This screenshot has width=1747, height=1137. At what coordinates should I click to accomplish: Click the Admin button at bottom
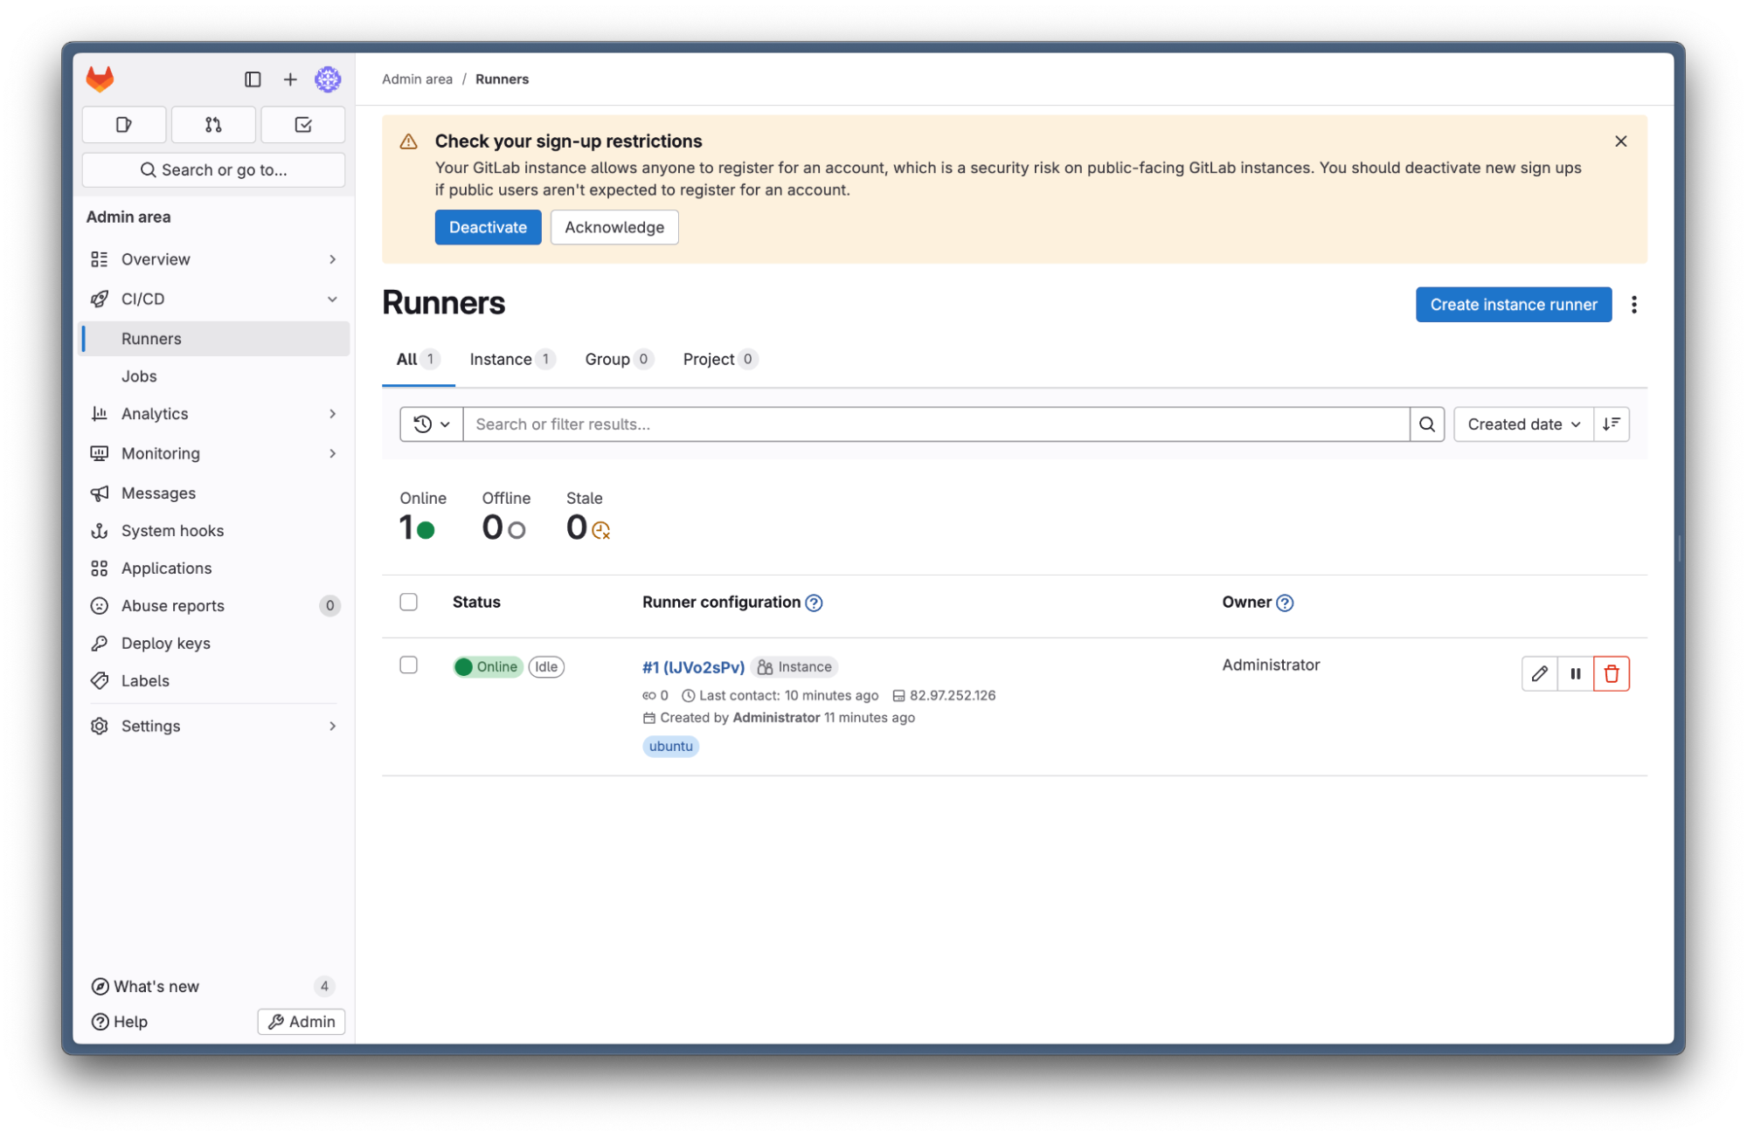point(302,1023)
